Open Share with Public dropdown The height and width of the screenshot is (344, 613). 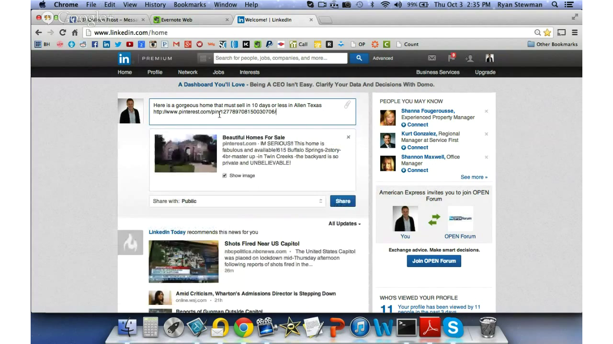(238, 201)
